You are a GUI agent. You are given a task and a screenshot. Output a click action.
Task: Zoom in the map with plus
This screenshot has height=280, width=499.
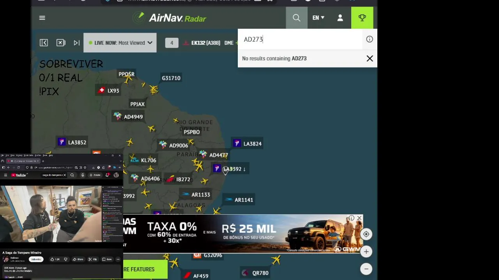366,252
